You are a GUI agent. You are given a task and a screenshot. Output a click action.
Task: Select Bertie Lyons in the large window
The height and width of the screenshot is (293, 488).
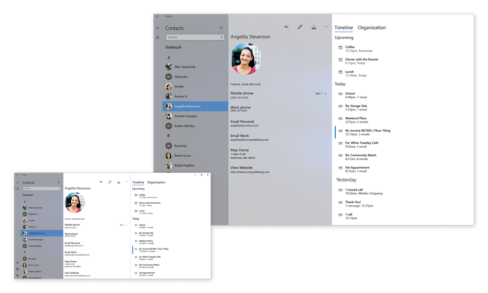pos(195,156)
